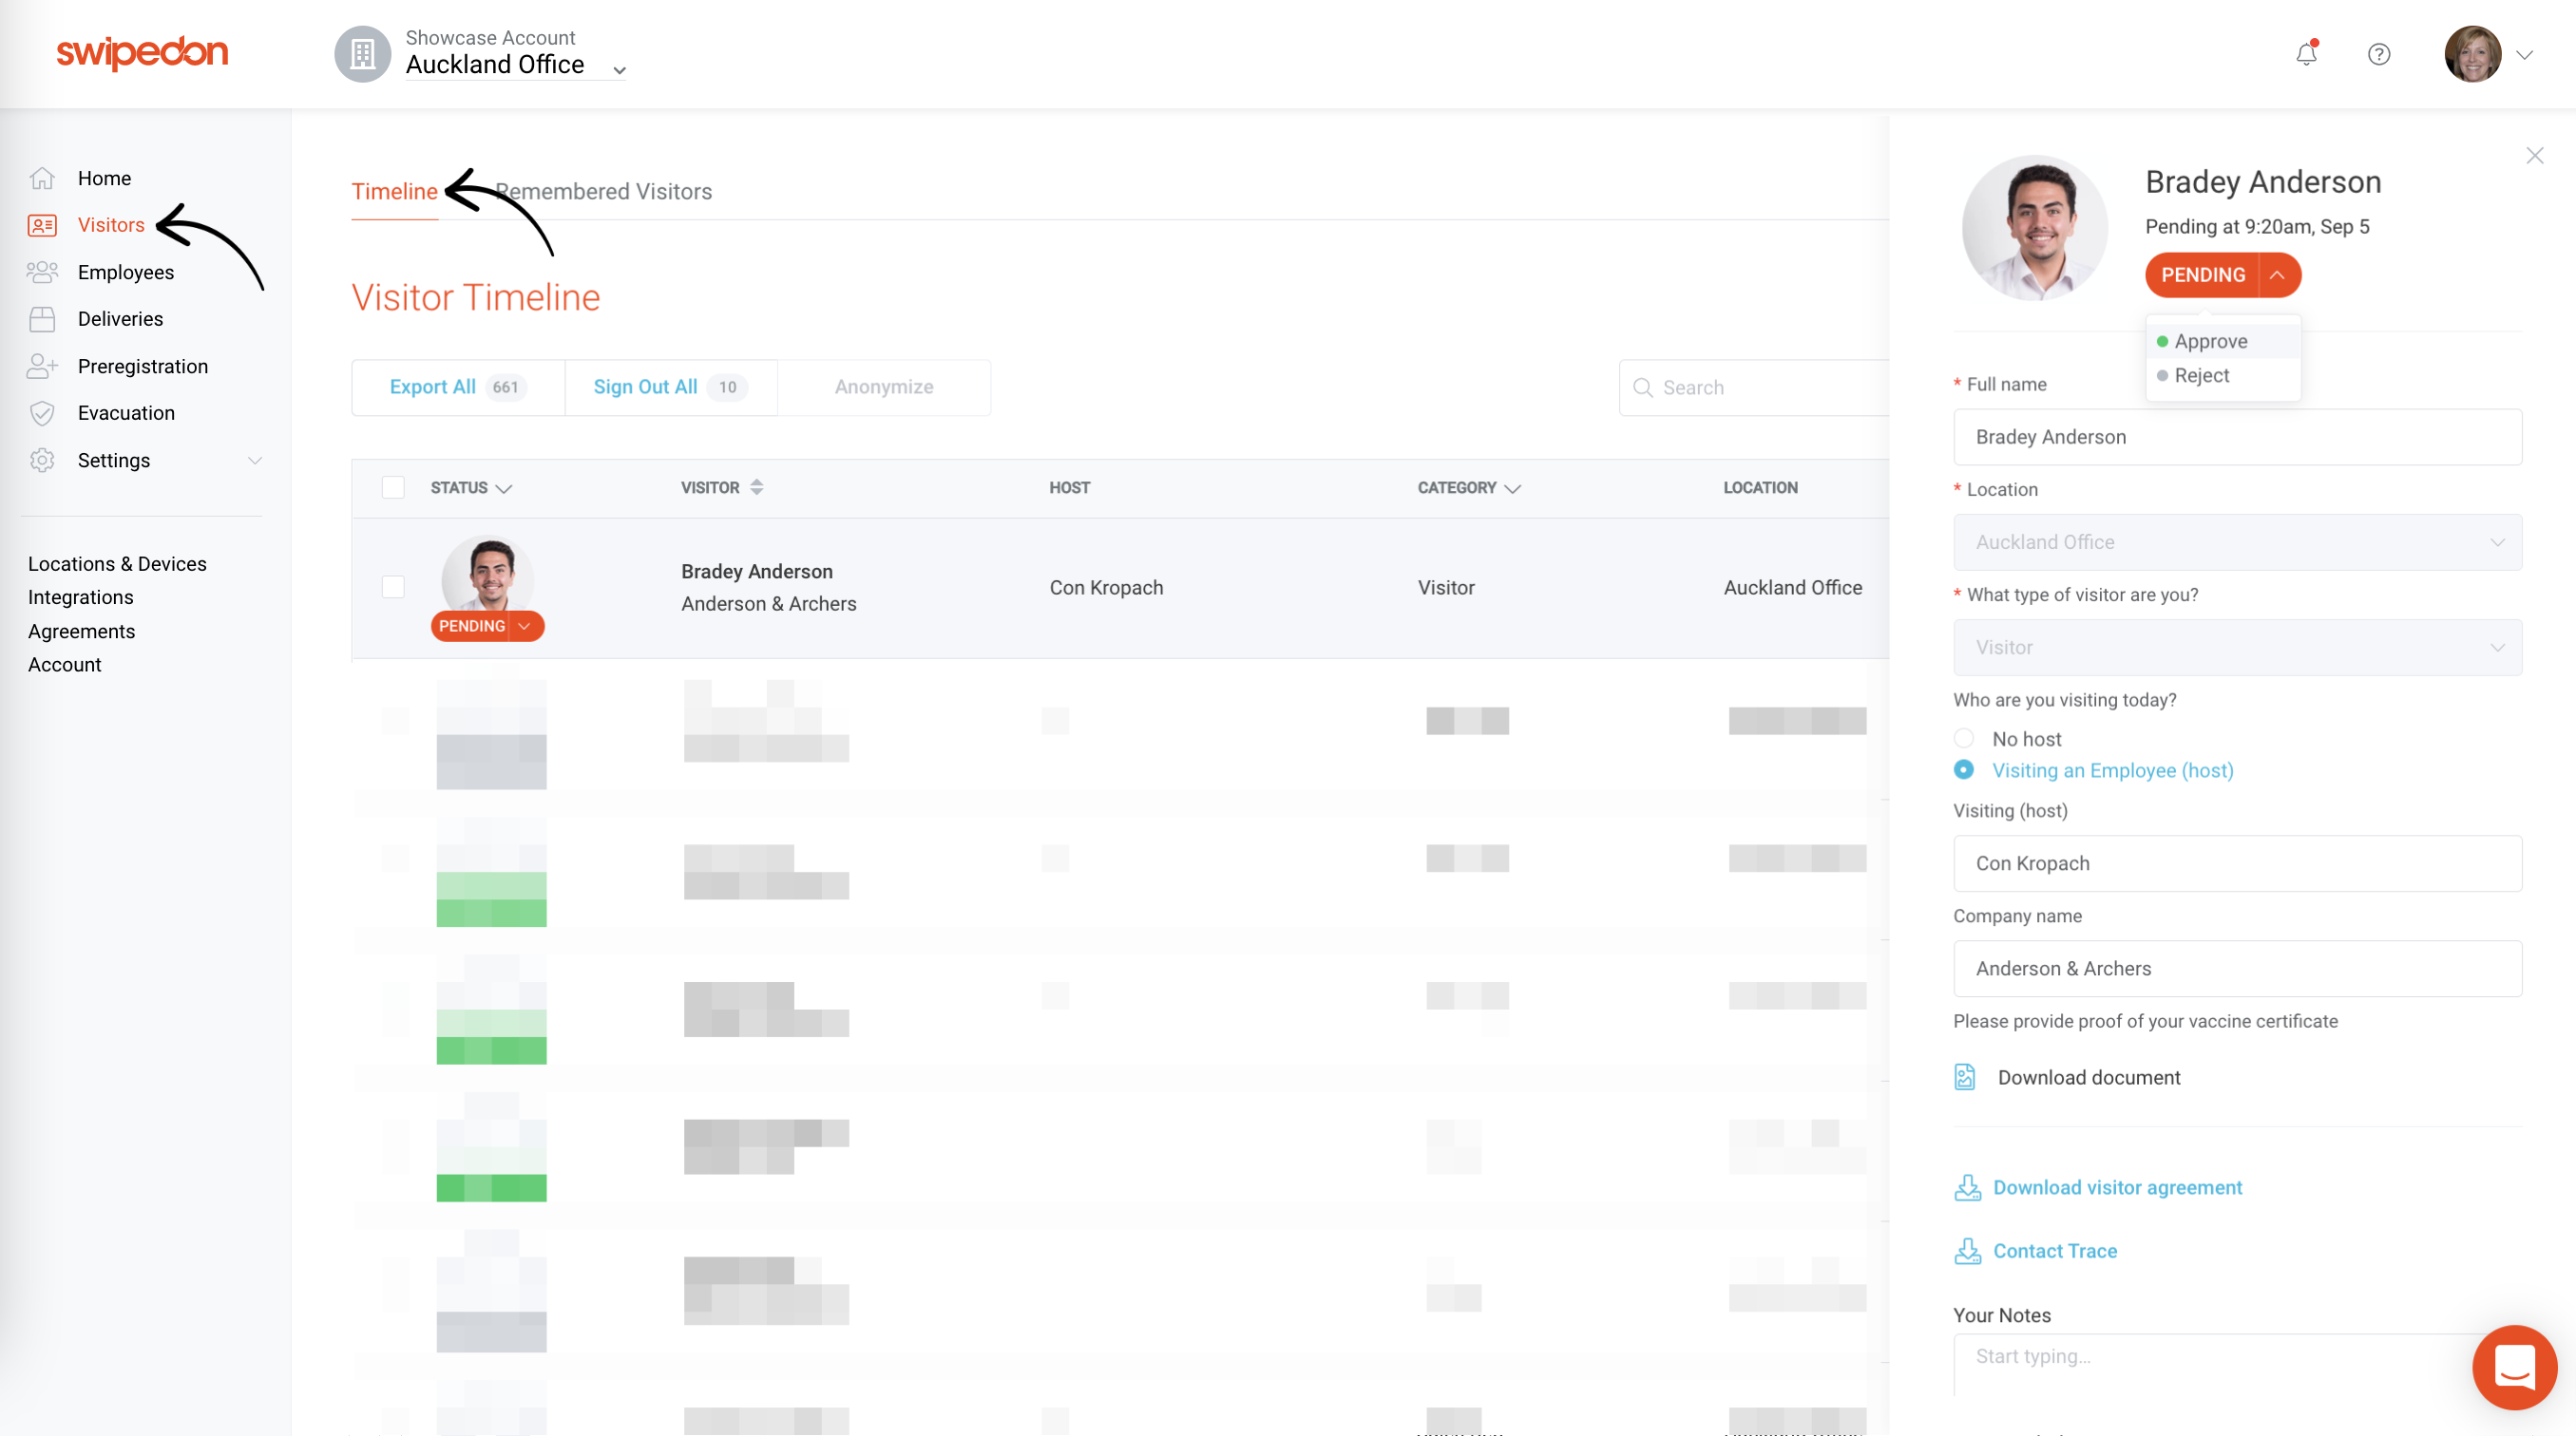Click Download document text
This screenshot has width=2576, height=1436.
pyautogui.click(x=2089, y=1077)
